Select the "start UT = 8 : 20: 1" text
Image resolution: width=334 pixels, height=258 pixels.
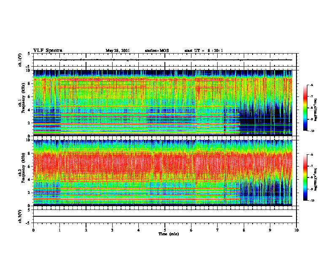pos(204,51)
